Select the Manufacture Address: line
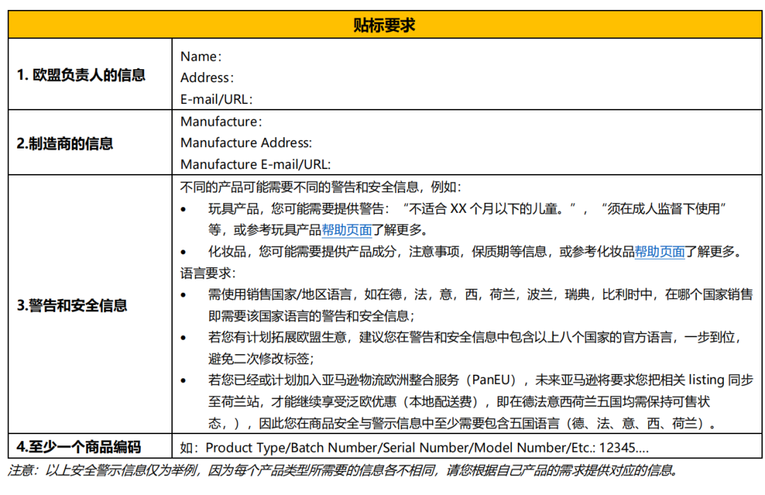This screenshot has width=765, height=495. coord(246,143)
